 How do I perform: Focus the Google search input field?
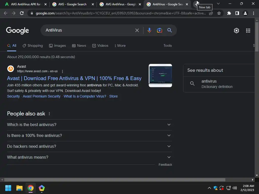(89, 30)
